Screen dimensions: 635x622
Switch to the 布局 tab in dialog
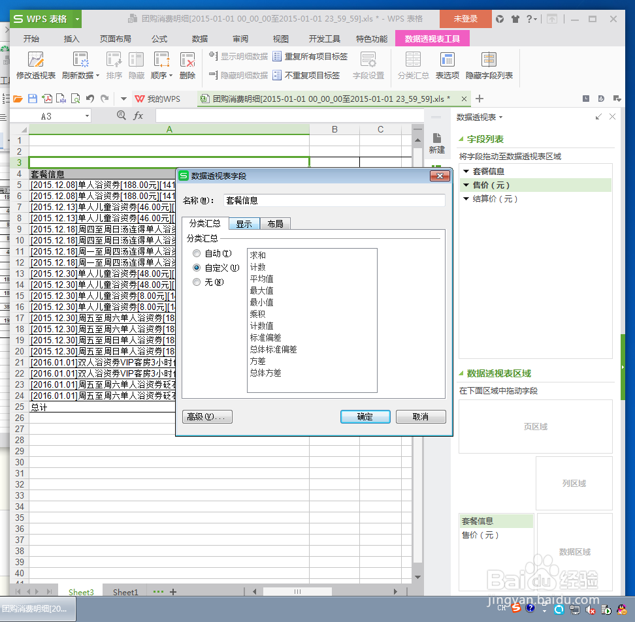[276, 224]
